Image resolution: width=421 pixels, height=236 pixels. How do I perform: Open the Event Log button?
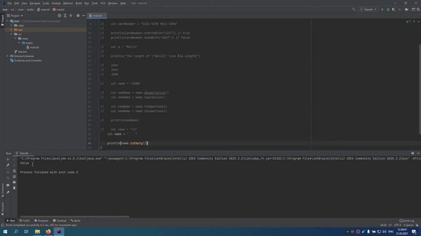coord(407,221)
